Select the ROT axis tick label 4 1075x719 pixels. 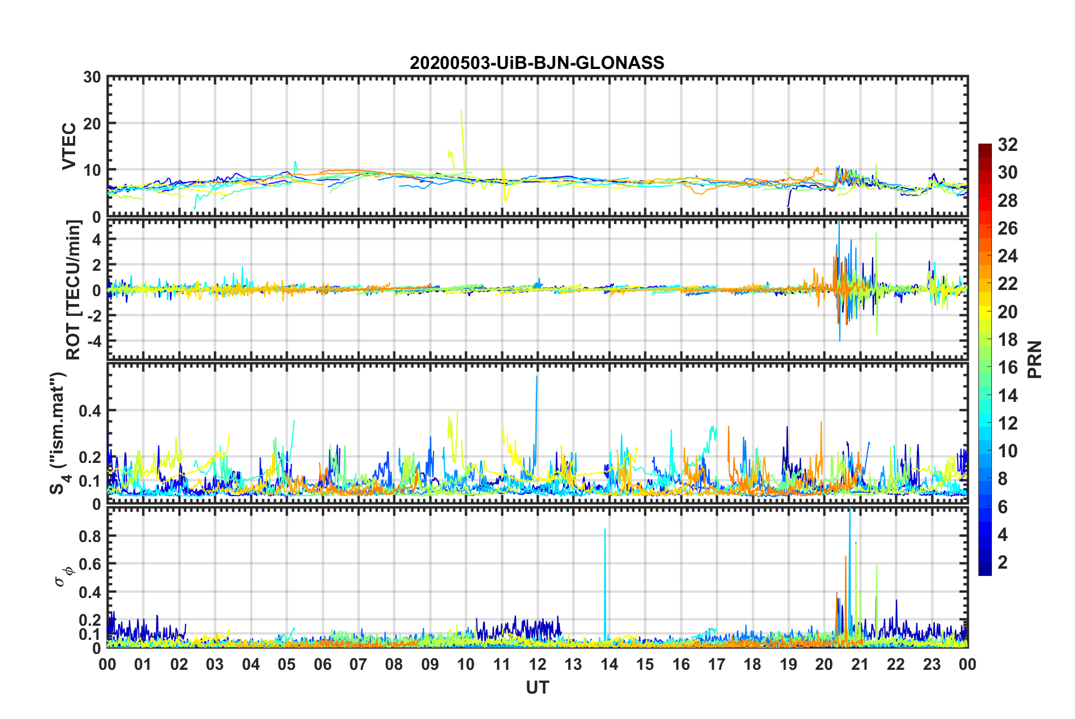[97, 239]
